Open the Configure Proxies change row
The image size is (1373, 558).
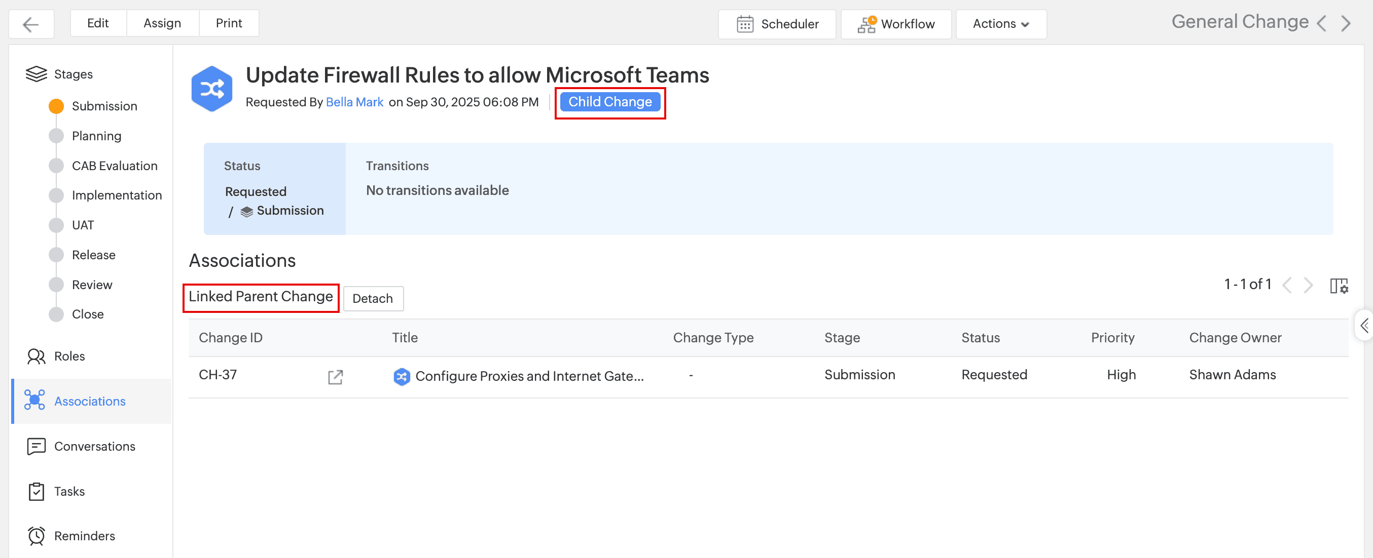529,376
